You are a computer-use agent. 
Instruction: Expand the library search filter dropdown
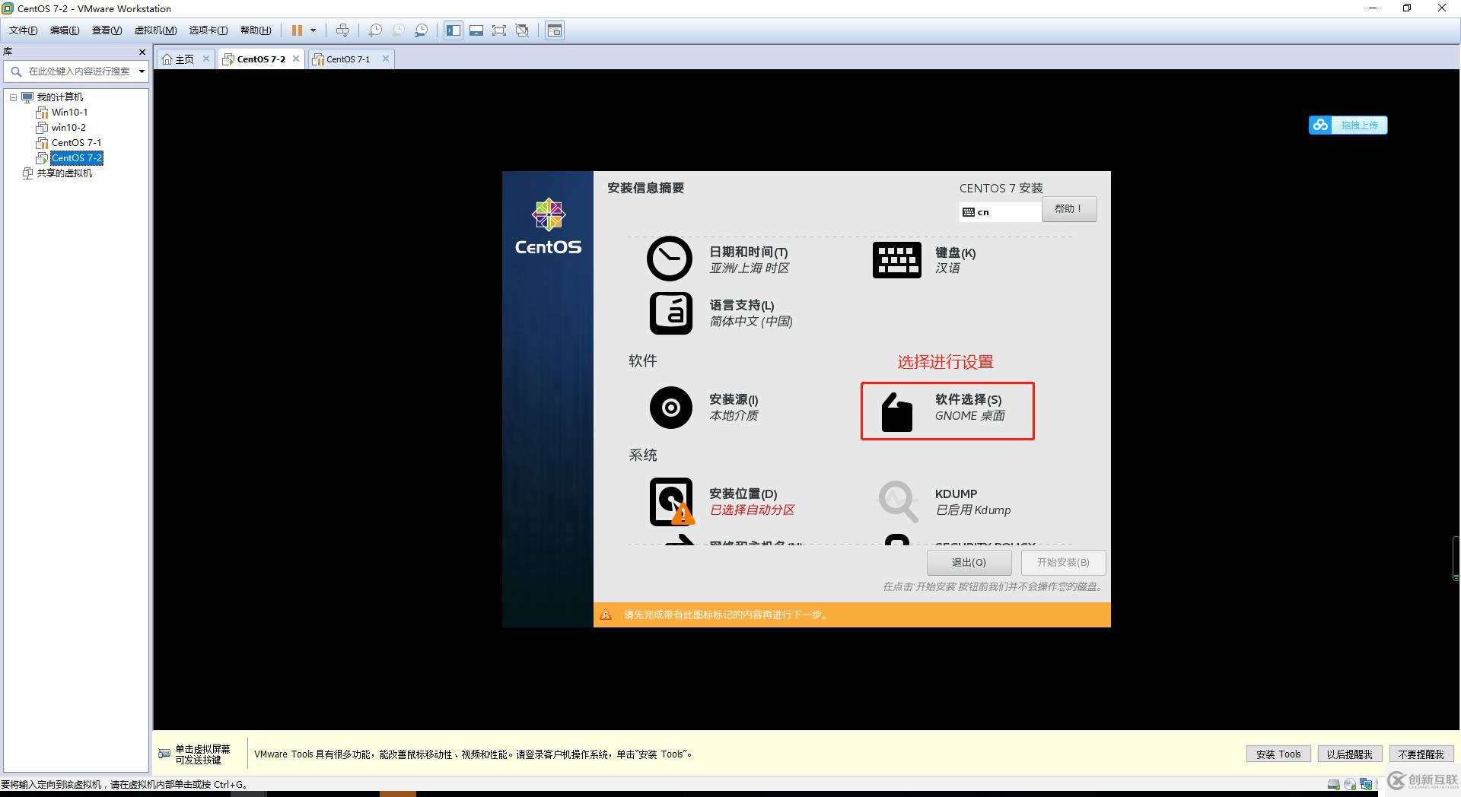(142, 71)
